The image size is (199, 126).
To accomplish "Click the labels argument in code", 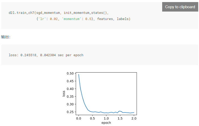I will tap(123, 19).
